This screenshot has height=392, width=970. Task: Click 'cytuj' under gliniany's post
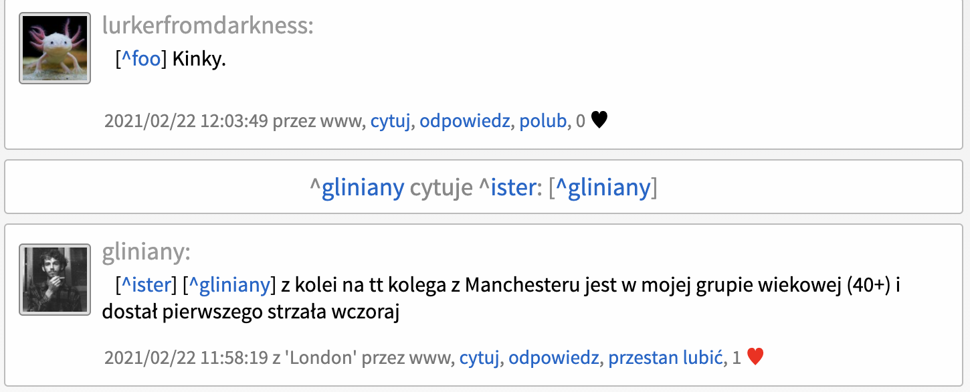click(479, 358)
